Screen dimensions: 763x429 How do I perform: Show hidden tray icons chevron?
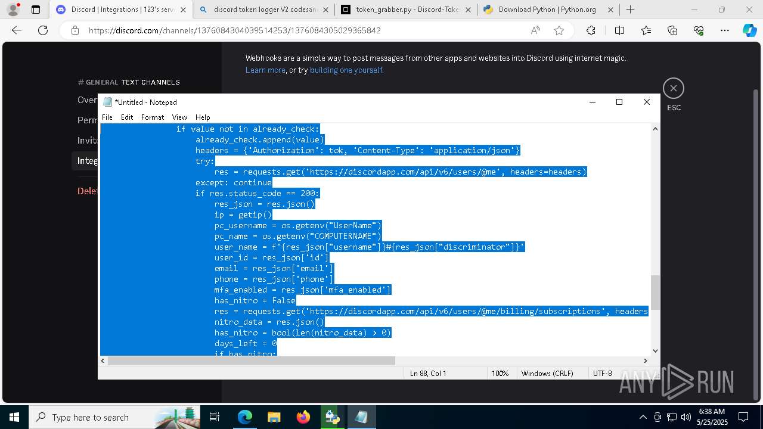coord(643,417)
